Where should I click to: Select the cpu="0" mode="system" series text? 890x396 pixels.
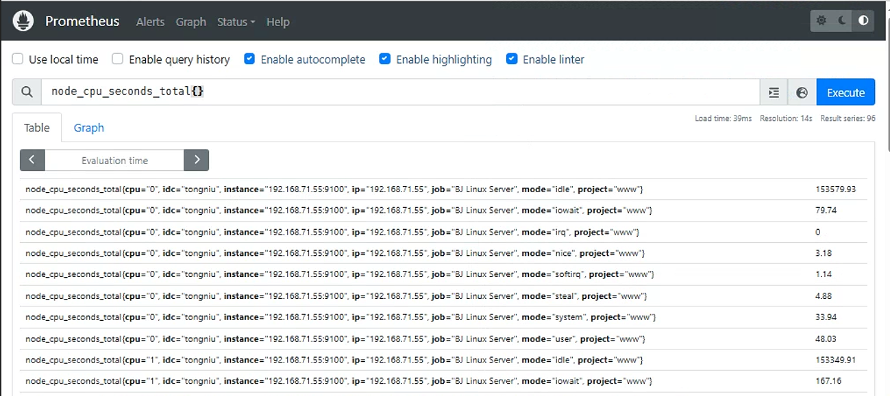341,317
